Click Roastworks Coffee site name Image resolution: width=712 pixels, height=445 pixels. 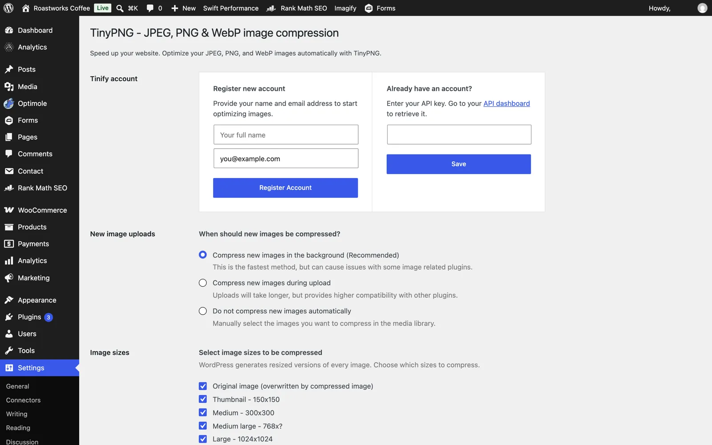(x=62, y=8)
